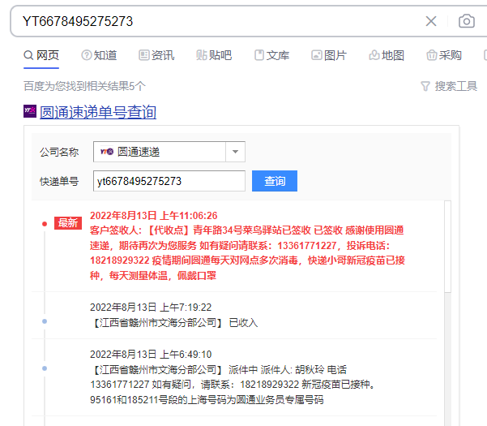The height and width of the screenshot is (426, 487).
Task: Open the 采购 tab
Action: [444, 55]
